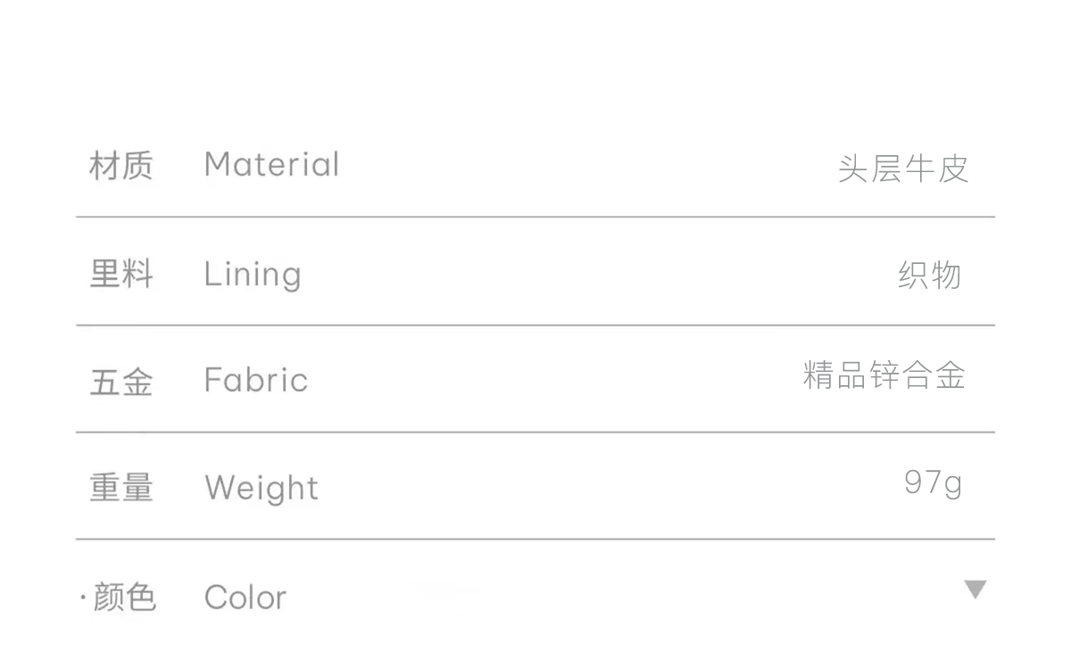Select the 重量 row heading
The image size is (1071, 667).
(x=121, y=488)
